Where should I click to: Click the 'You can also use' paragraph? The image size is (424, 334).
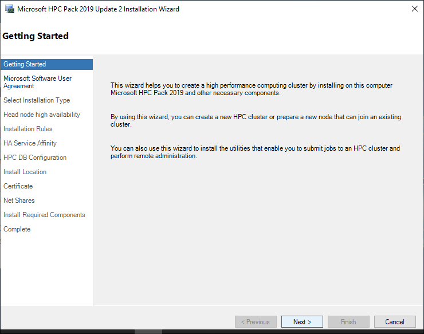pos(255,152)
